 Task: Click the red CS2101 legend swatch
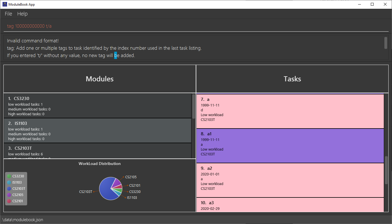(x=9, y=201)
